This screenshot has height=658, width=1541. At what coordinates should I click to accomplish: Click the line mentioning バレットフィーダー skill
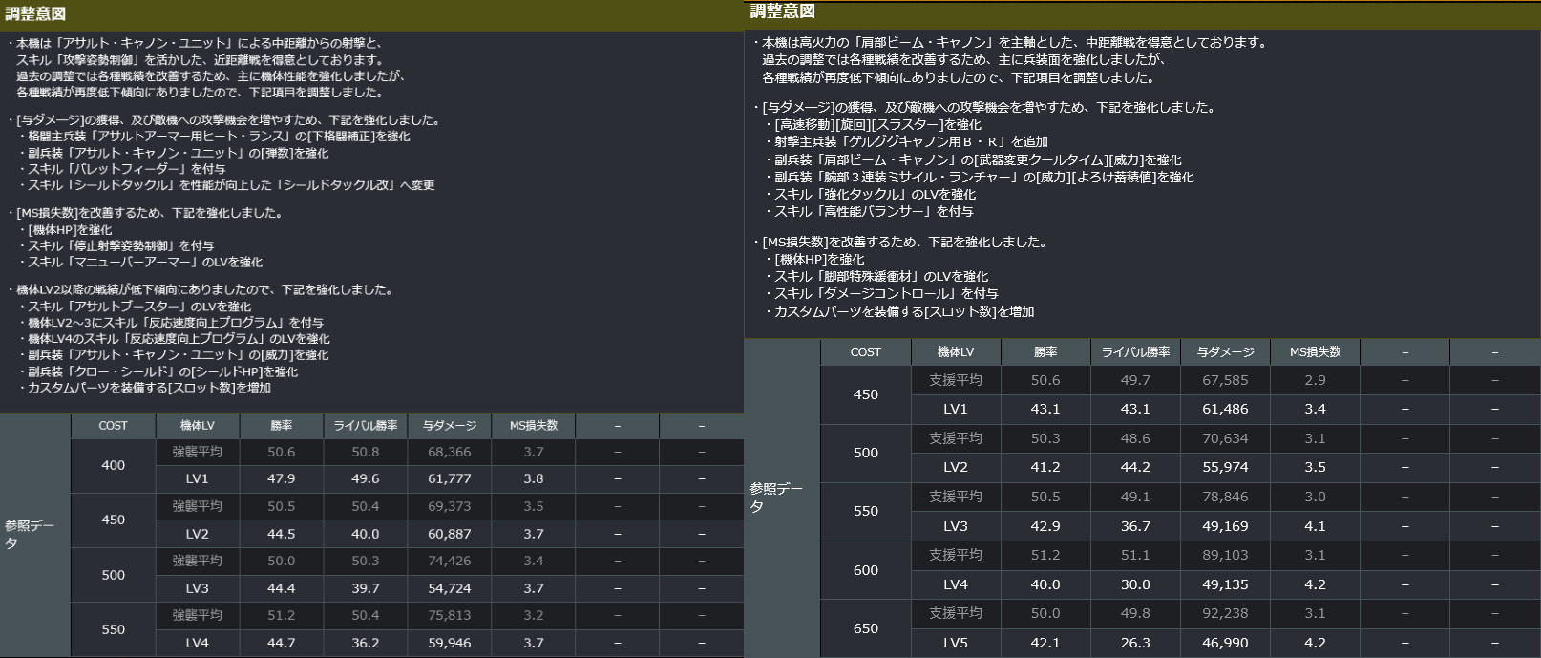point(126,169)
